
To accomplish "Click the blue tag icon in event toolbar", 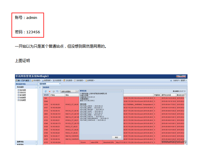I will 57,91.
